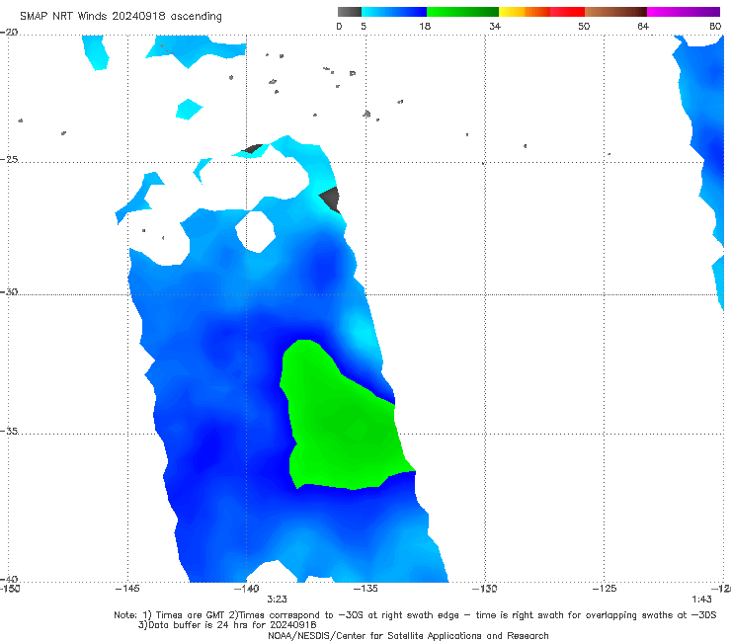This screenshot has width=731, height=642.
Task: Click the -145 longitude axis label
Action: [x=127, y=589]
